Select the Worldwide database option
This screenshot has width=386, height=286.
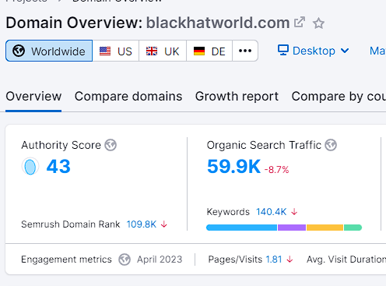[49, 51]
